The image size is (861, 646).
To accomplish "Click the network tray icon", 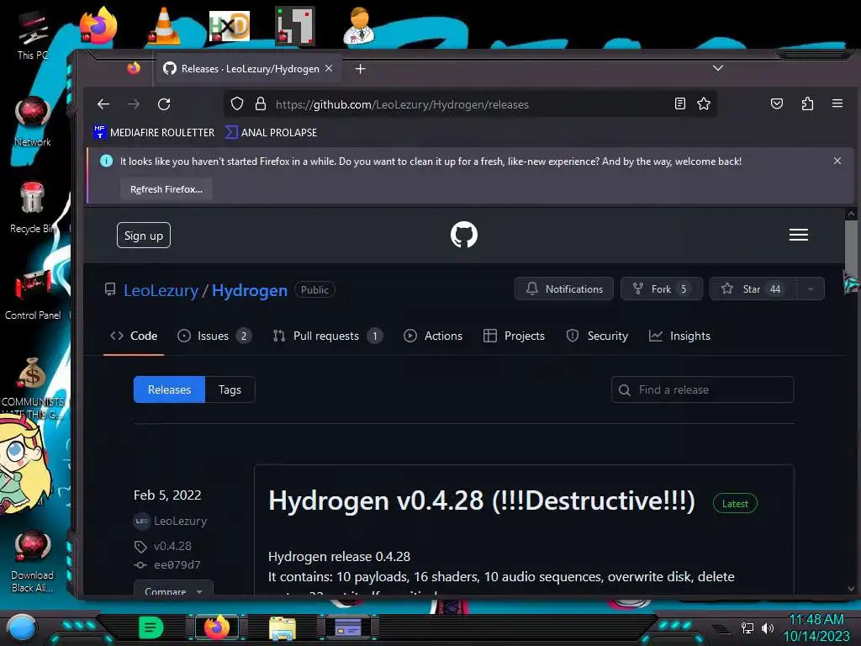I will (x=747, y=627).
